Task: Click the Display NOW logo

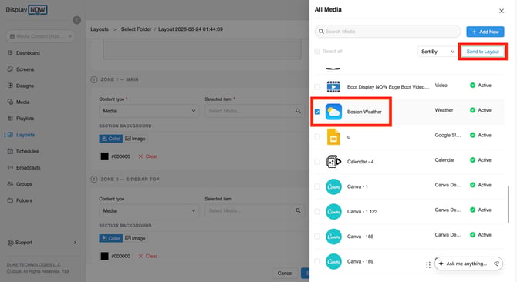Action: point(26,10)
